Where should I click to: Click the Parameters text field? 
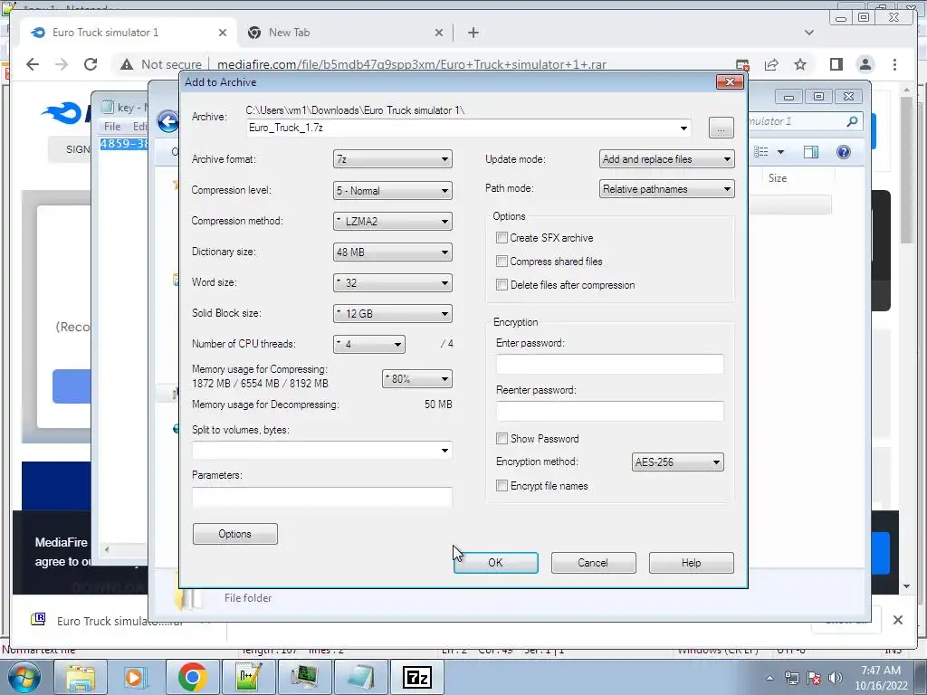click(x=322, y=497)
